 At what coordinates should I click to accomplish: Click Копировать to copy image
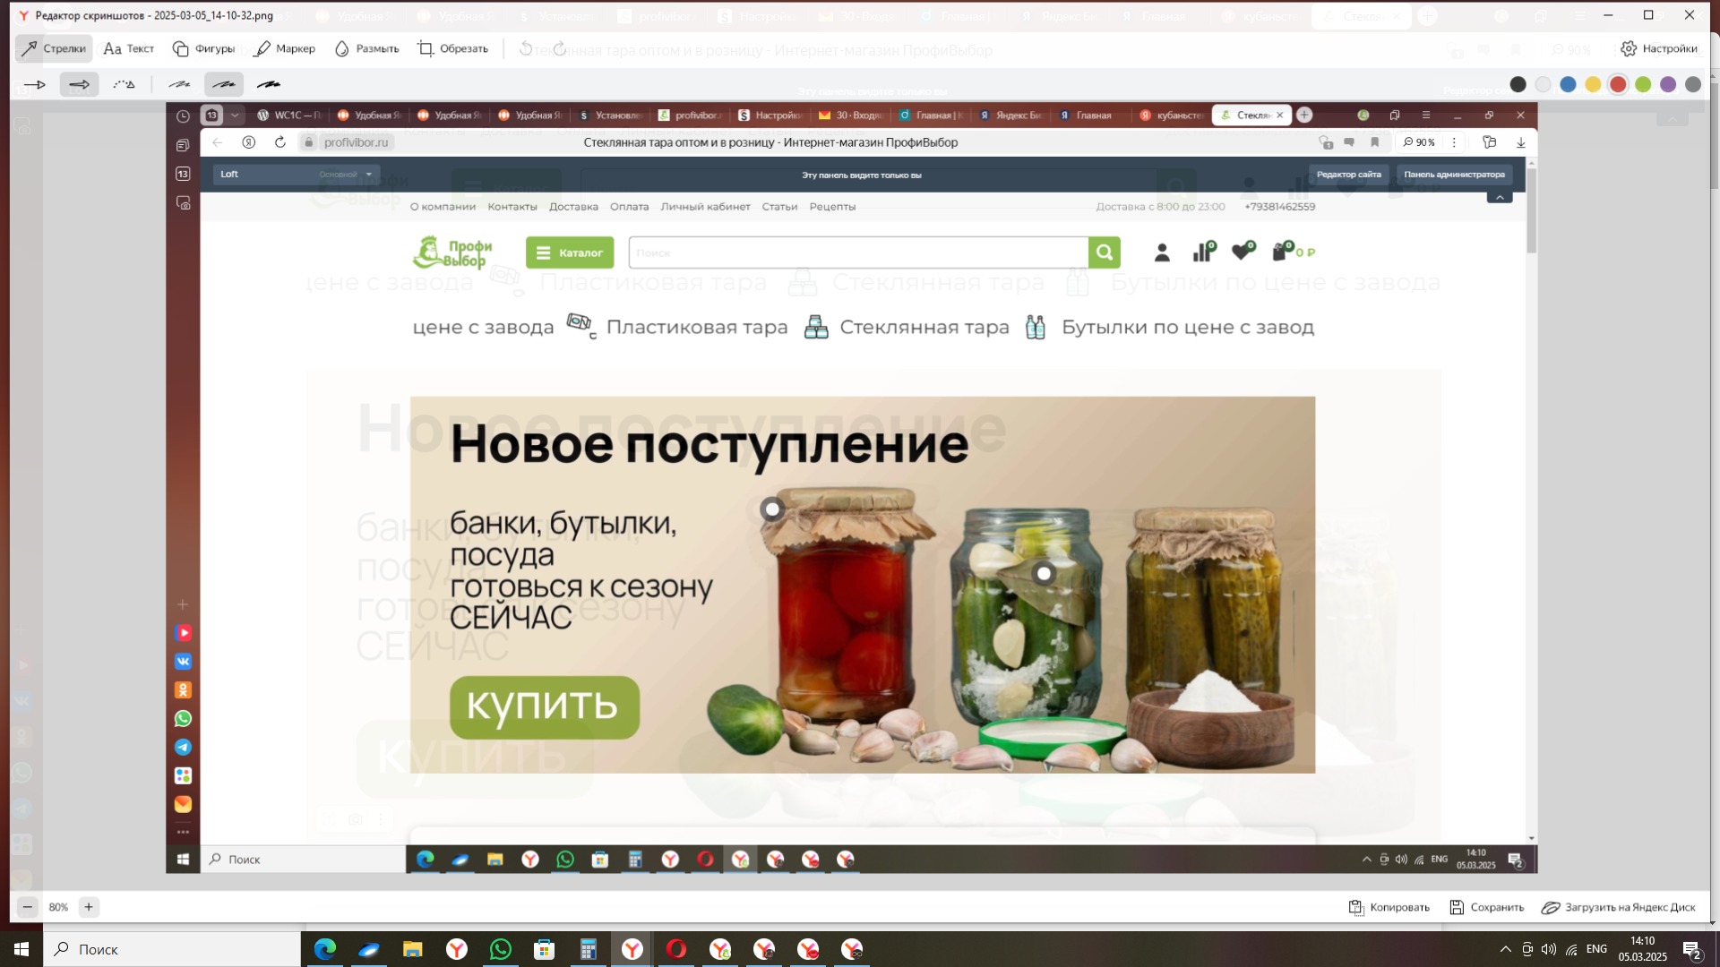[x=1389, y=907]
